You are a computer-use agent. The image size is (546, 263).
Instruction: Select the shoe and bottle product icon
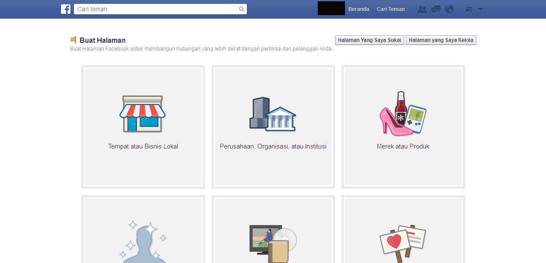click(x=403, y=111)
